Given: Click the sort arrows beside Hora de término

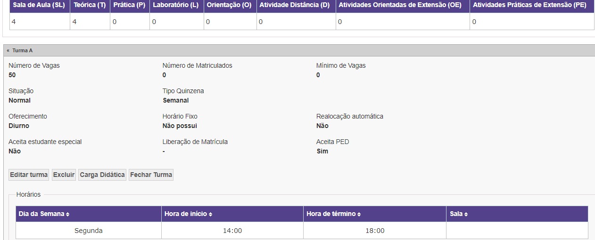Looking at the screenshot, I should pyautogui.click(x=359, y=214).
